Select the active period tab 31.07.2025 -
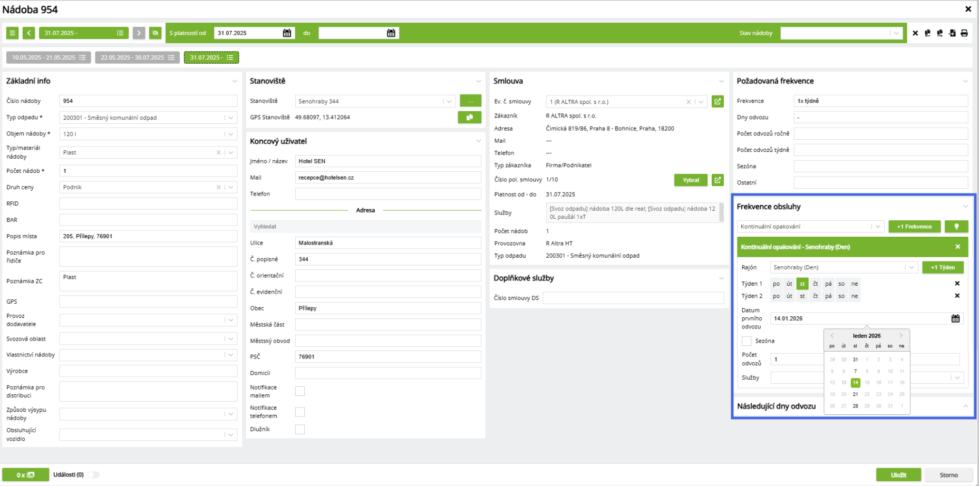Screen dimensions: 979x486 [211, 57]
